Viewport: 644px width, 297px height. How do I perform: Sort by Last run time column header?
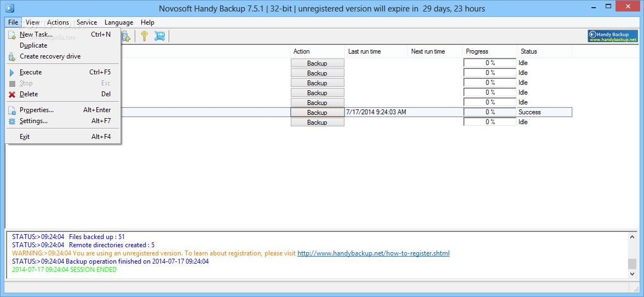coord(376,51)
